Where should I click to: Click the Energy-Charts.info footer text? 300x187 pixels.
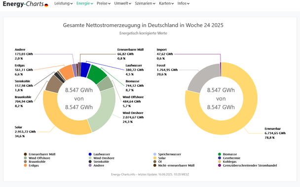pyautogui.click(x=123, y=174)
